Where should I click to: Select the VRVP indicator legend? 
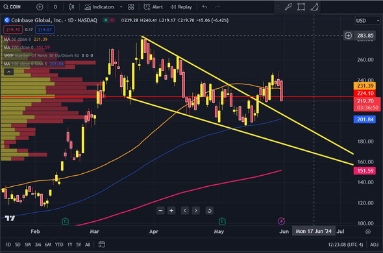48,55
